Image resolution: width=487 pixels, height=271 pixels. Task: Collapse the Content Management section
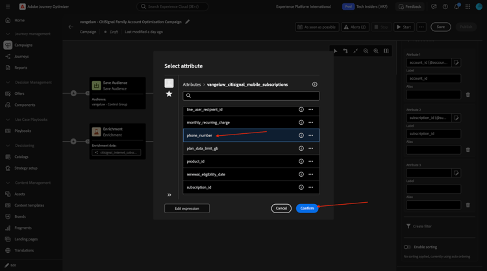(8, 183)
